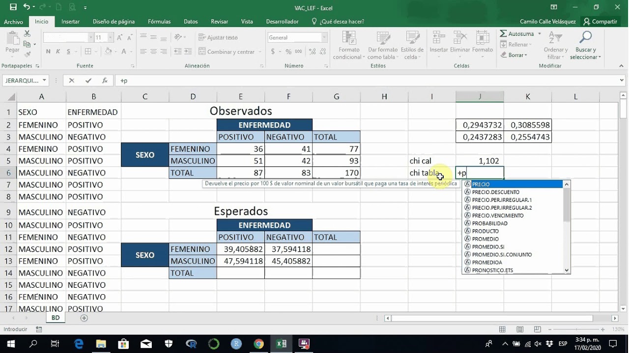Open File Explorer from the taskbar
This screenshot has height=353, width=629.
(101, 344)
